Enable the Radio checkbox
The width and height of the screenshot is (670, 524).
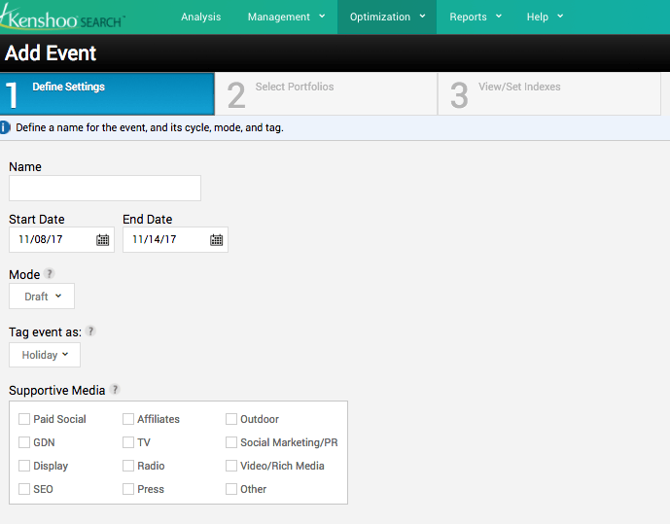(128, 466)
